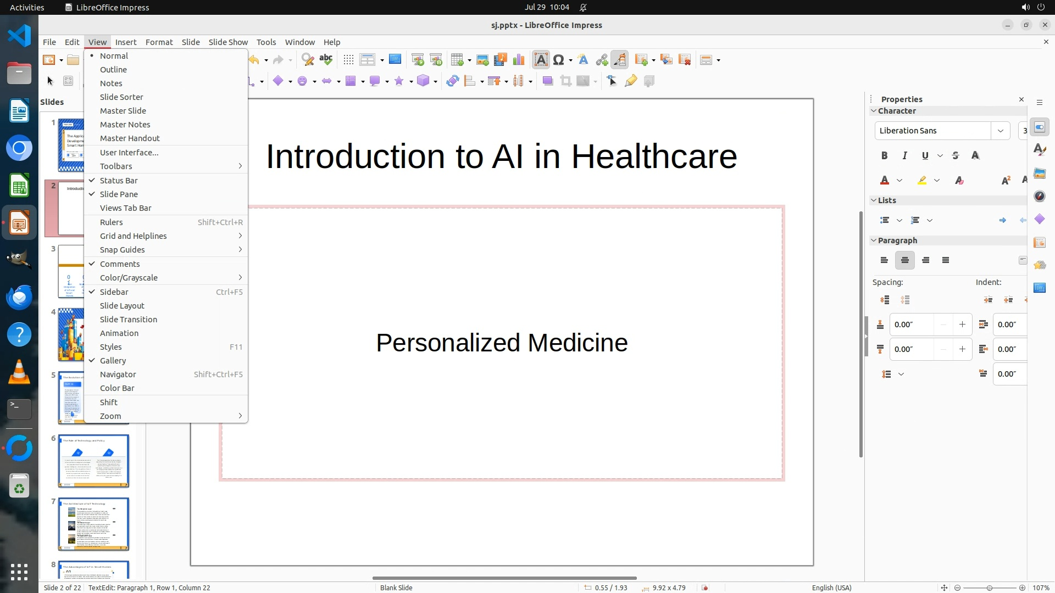The height and width of the screenshot is (593, 1055).
Task: Insert a chart from the toolbar
Action: click(x=518, y=60)
